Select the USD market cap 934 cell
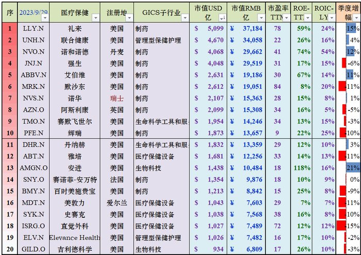 point(208,249)
